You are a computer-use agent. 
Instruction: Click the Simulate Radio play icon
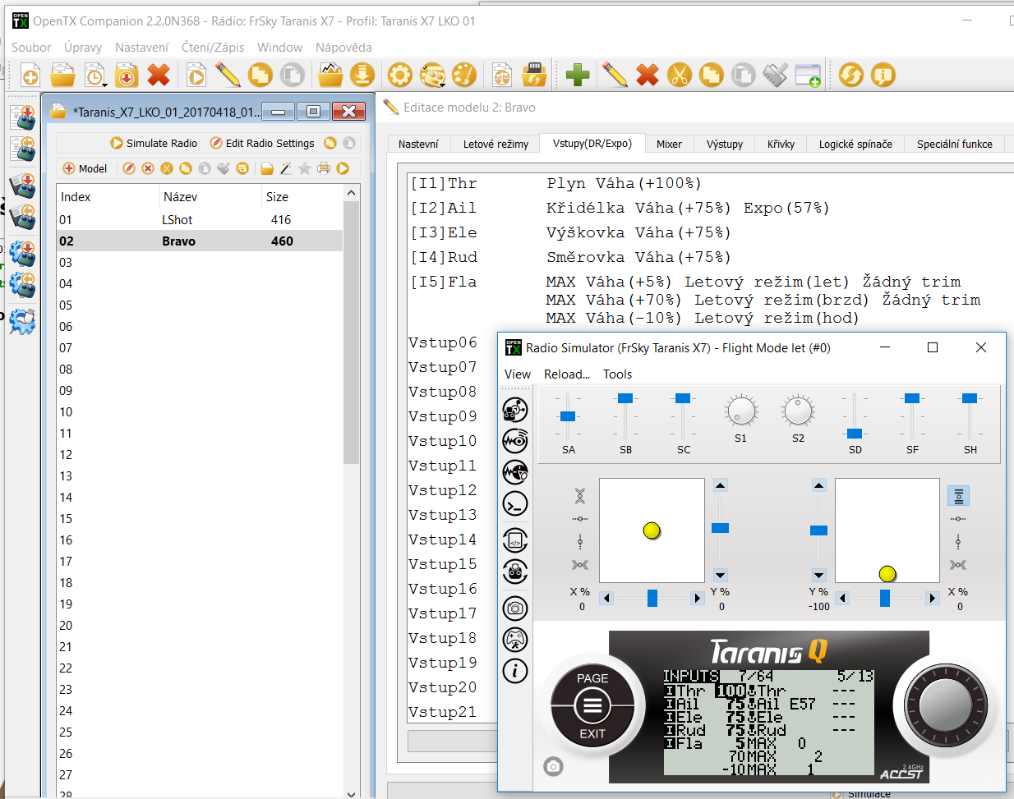coord(117,143)
